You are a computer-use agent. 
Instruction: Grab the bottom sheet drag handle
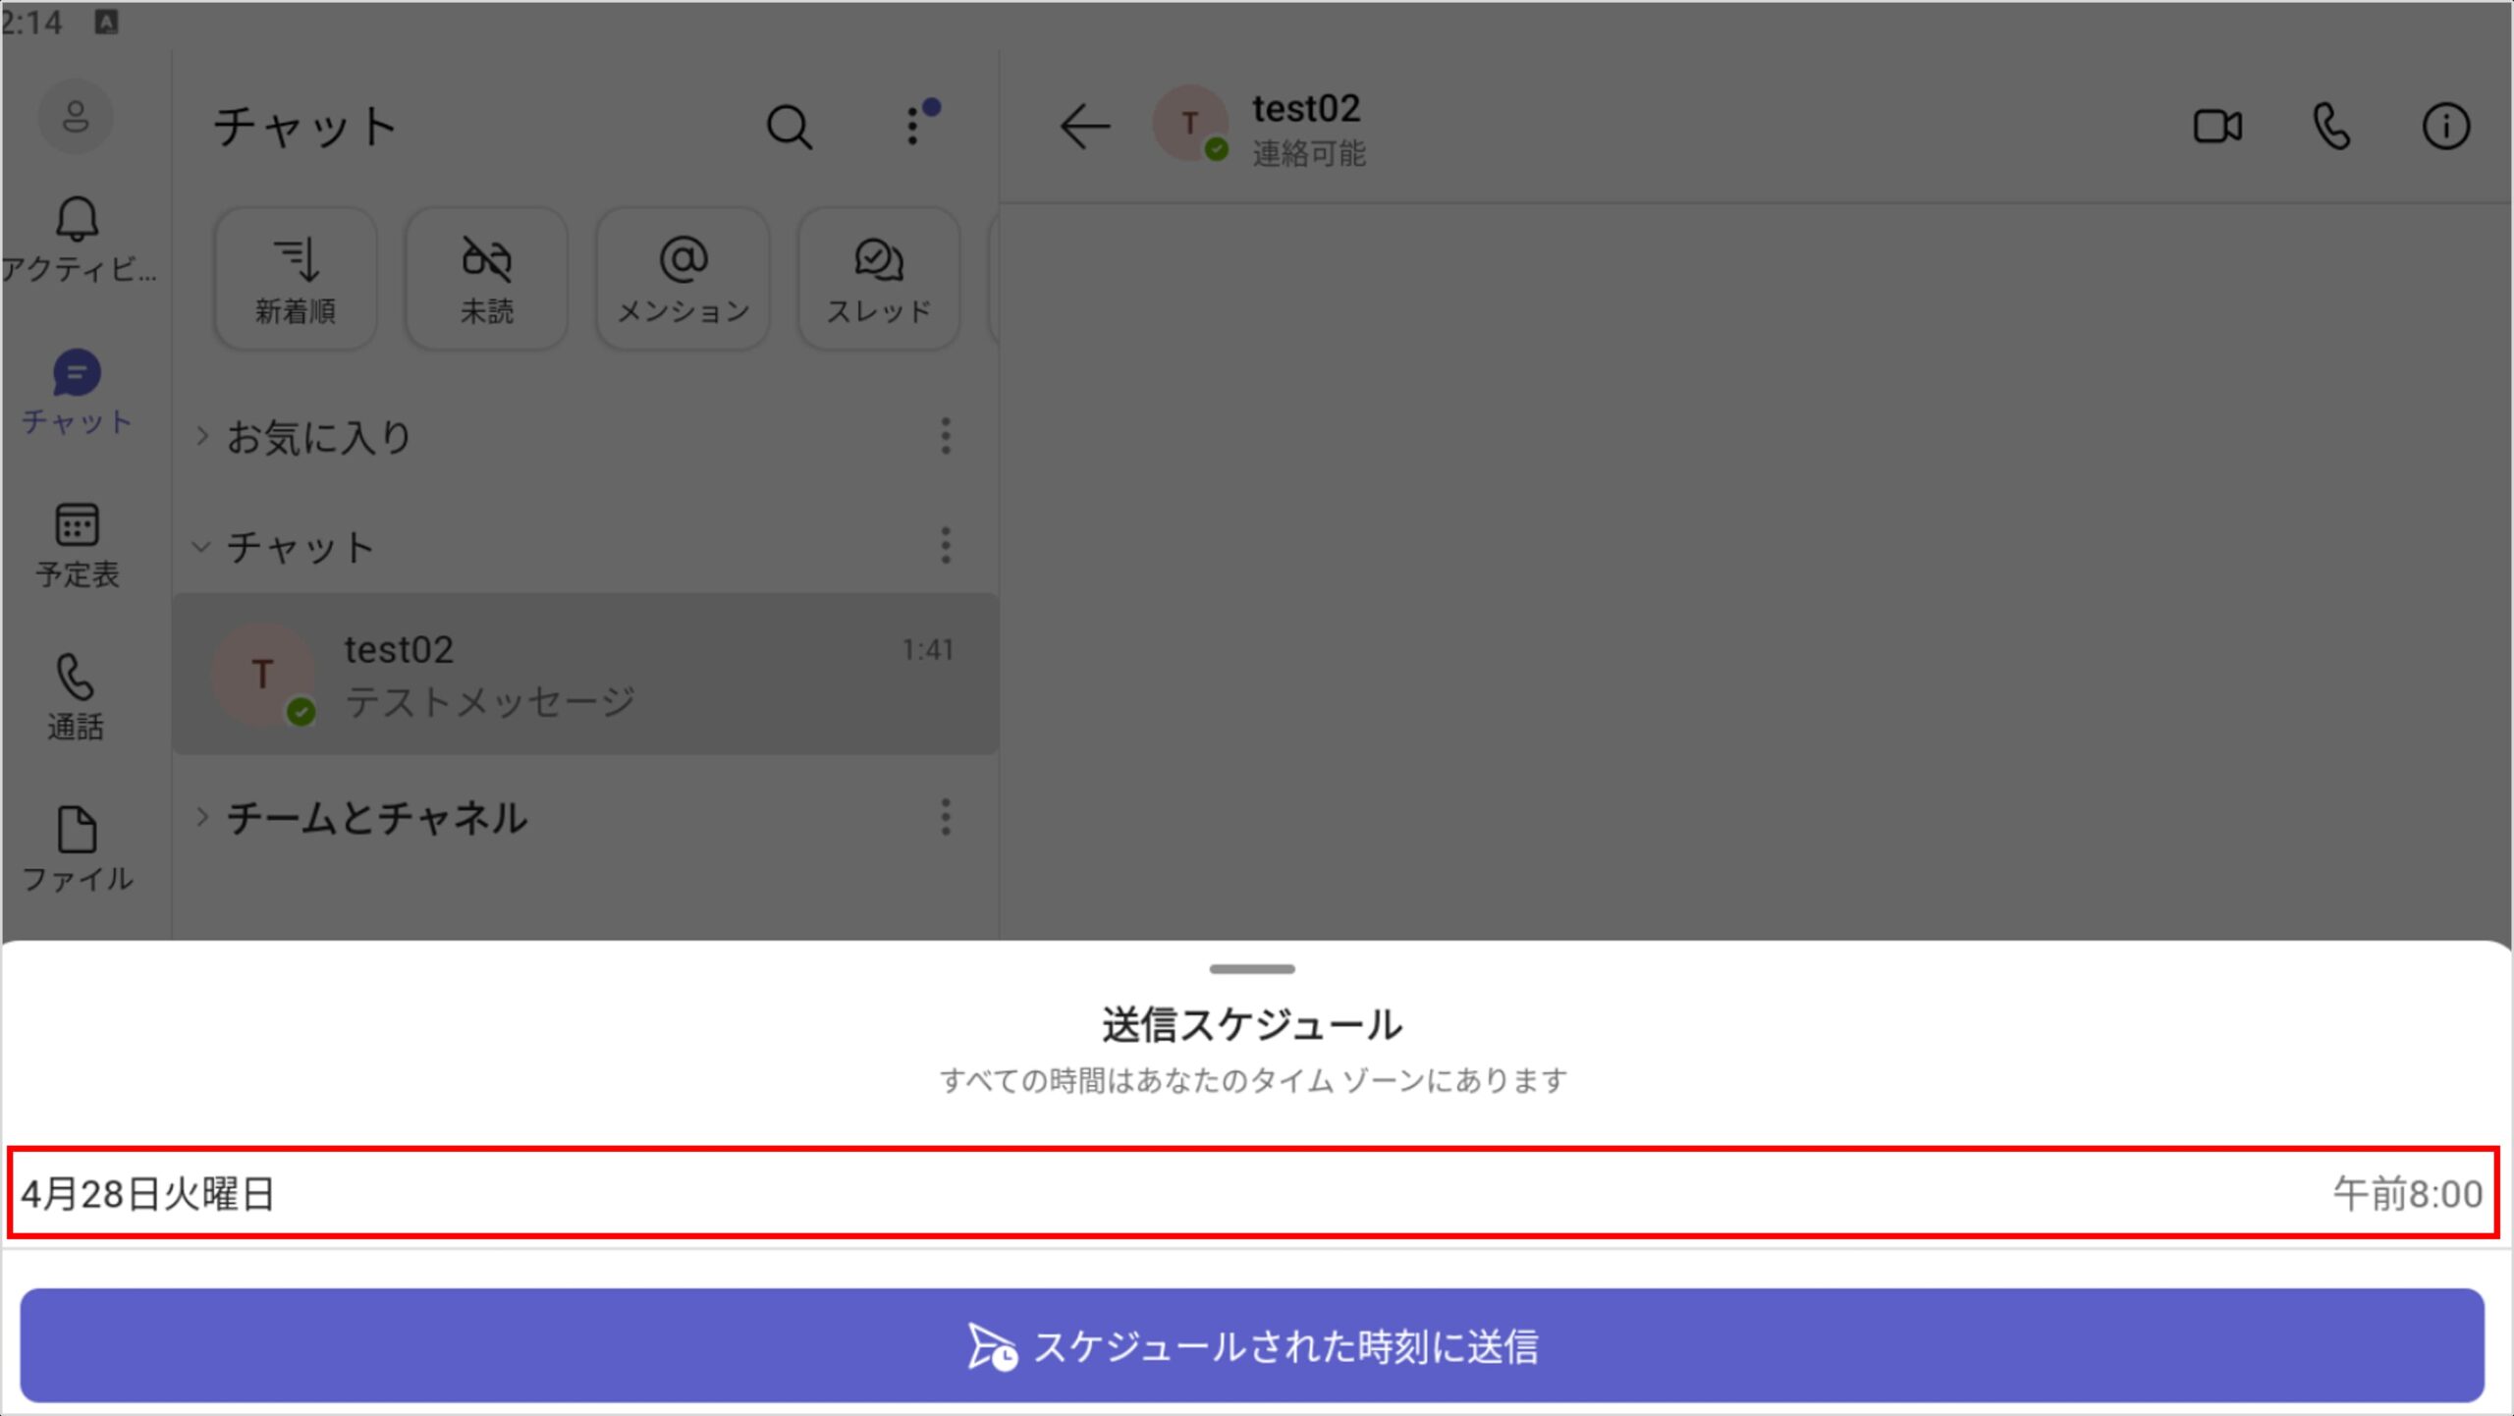[1252, 969]
